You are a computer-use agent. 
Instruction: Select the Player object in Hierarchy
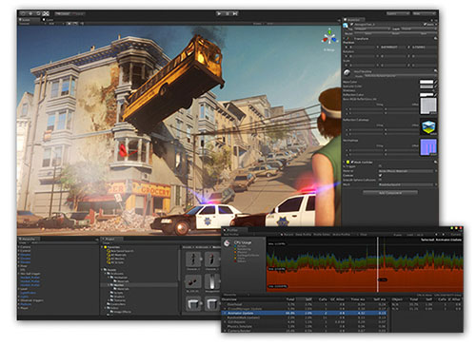[x=25, y=308]
